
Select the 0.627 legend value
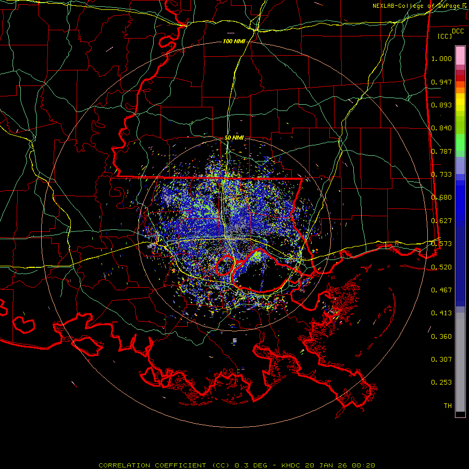(441, 221)
